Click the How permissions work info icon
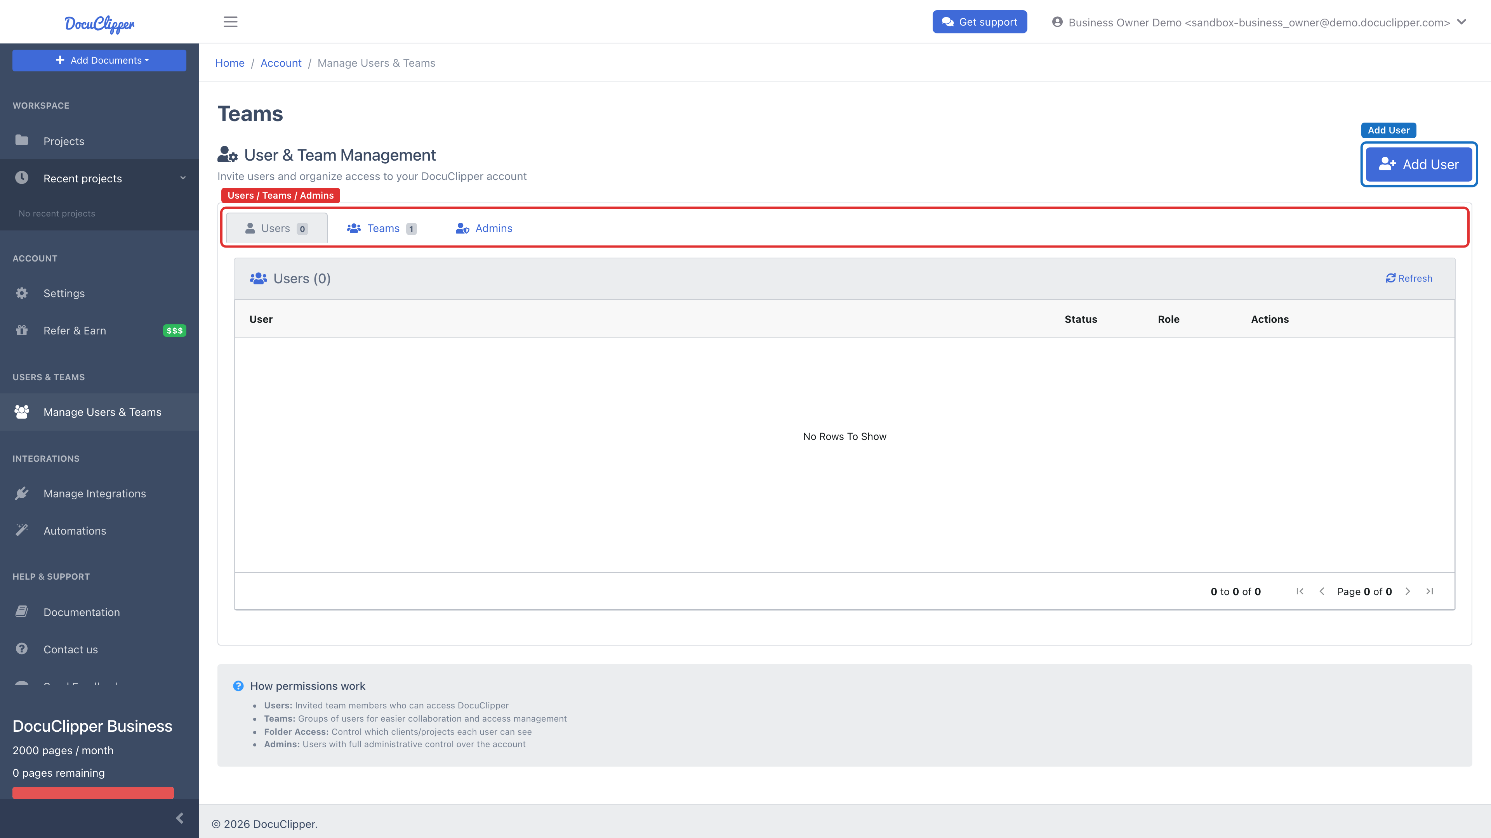 pos(238,686)
